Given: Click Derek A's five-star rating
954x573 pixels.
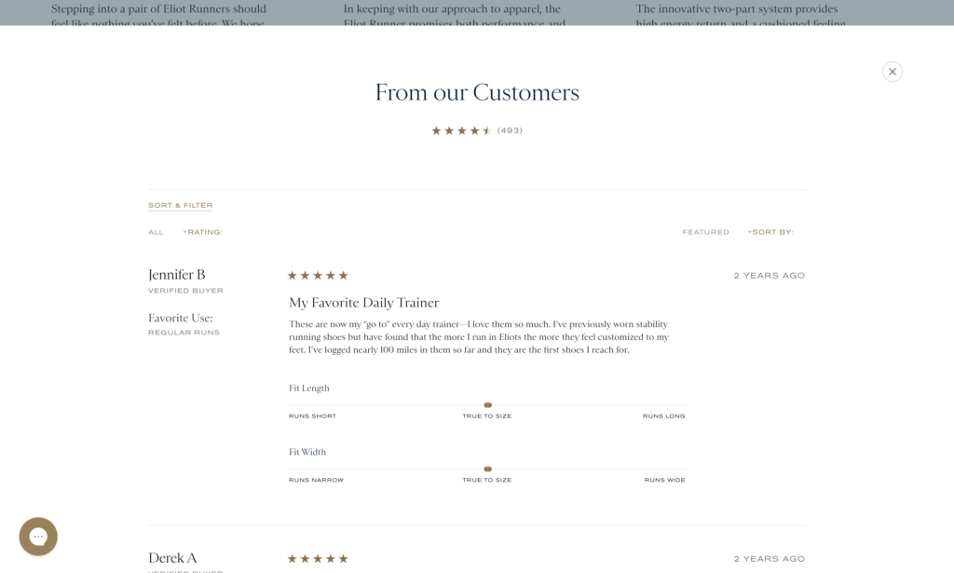Looking at the screenshot, I should (x=318, y=558).
